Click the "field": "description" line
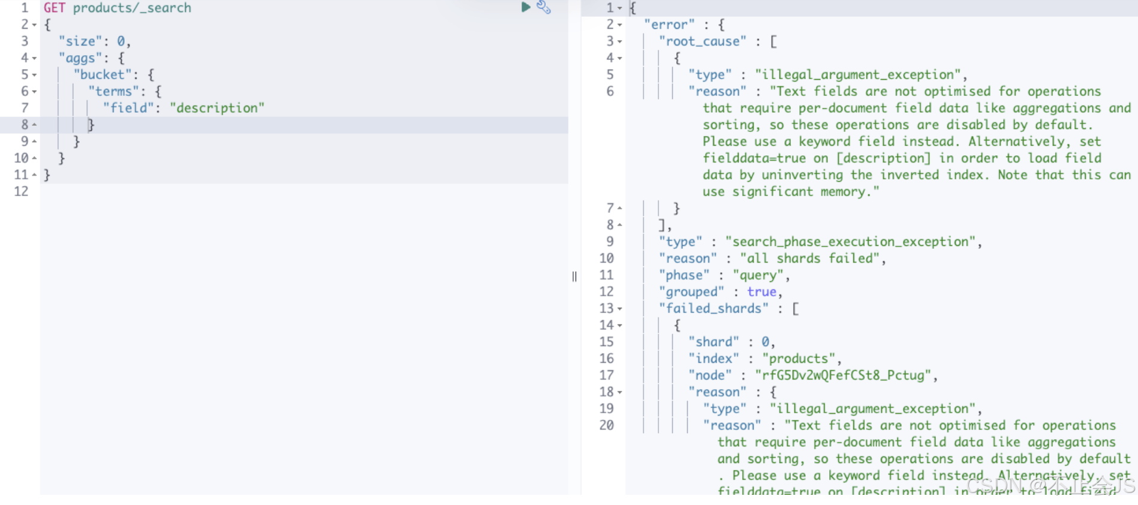Image resolution: width=1138 pixels, height=505 pixels. click(183, 108)
